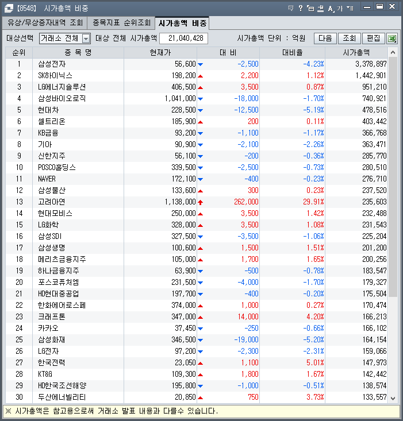Click the 편집 button

coord(374,38)
